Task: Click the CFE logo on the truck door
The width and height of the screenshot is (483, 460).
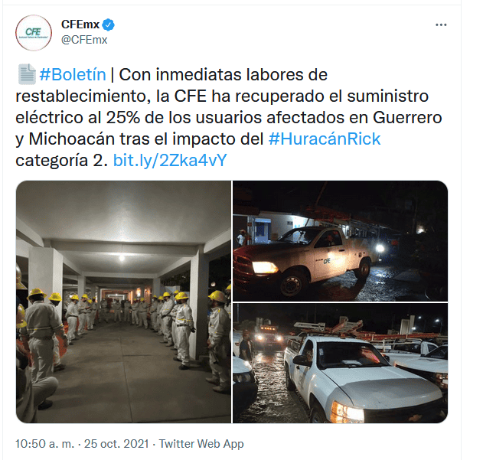Action: tap(327, 261)
